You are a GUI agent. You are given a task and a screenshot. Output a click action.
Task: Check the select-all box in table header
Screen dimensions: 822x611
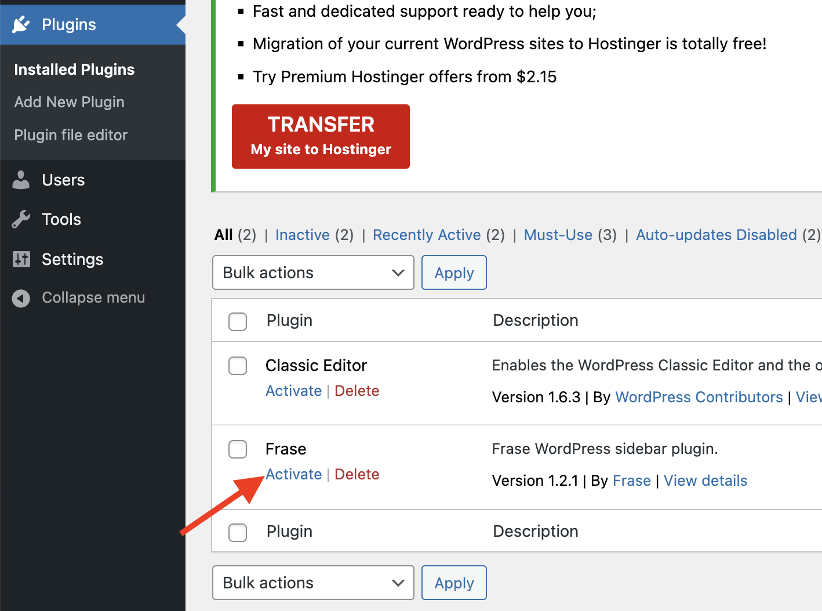[x=238, y=321]
